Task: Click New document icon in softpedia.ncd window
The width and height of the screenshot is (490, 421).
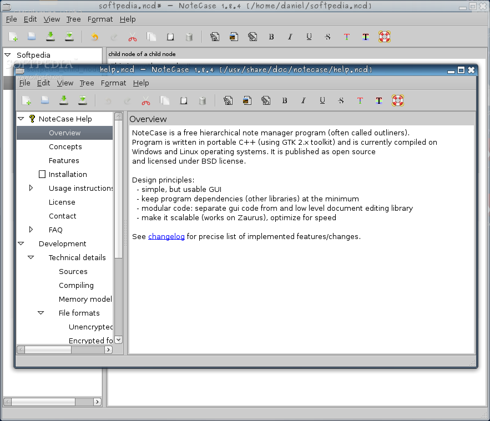Action: (x=13, y=37)
